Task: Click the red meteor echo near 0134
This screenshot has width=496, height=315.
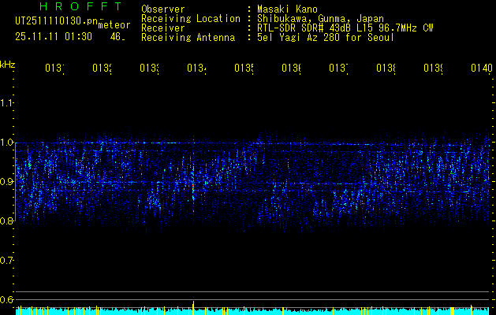Action: point(193,187)
